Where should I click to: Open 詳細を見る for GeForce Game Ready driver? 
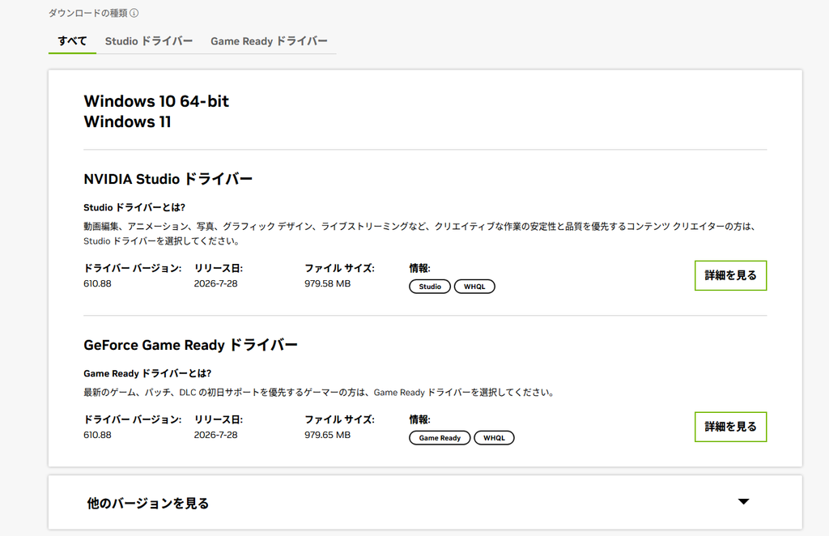(731, 427)
